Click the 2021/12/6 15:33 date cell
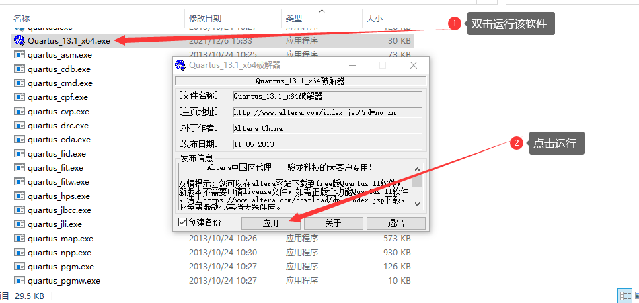Image resolution: width=639 pixels, height=303 pixels. [x=220, y=41]
